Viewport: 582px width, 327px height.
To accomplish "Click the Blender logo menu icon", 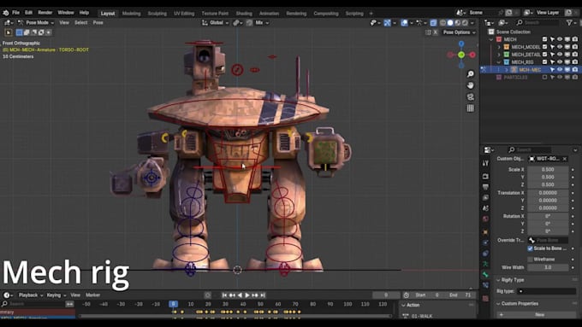I will [6, 13].
